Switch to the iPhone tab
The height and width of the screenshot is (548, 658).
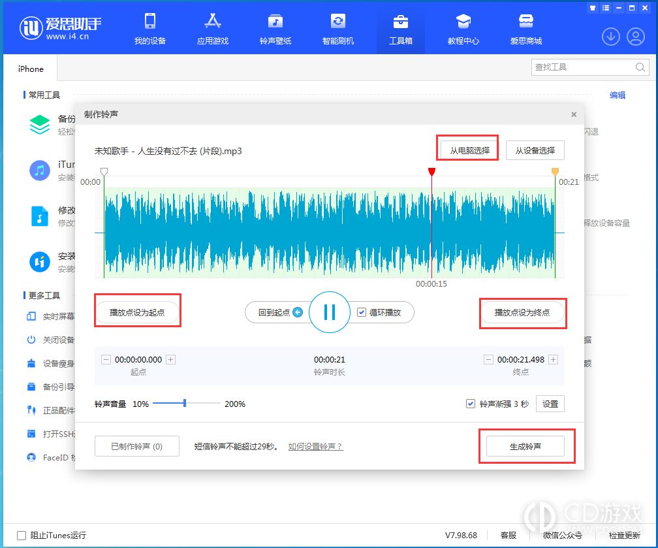click(30, 68)
